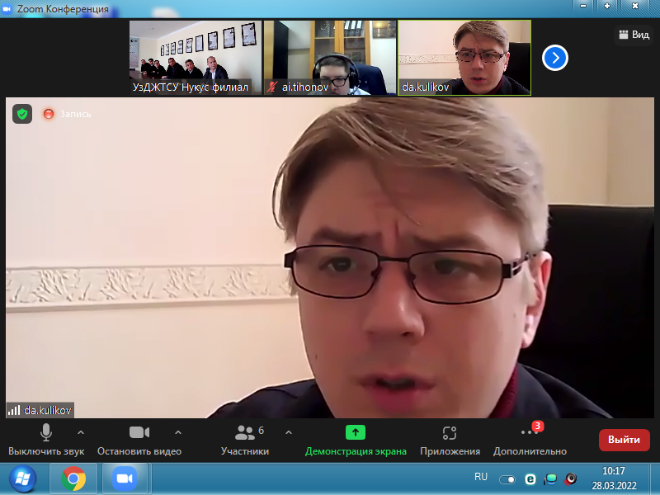Click the RU language indicator in taskbar
This screenshot has width=660, height=495.
click(x=481, y=477)
